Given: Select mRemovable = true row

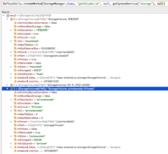Looking at the screenshot, I should coord(85,132).
